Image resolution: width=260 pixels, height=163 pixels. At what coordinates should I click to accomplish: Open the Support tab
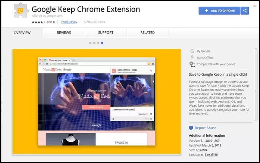pos(106,33)
